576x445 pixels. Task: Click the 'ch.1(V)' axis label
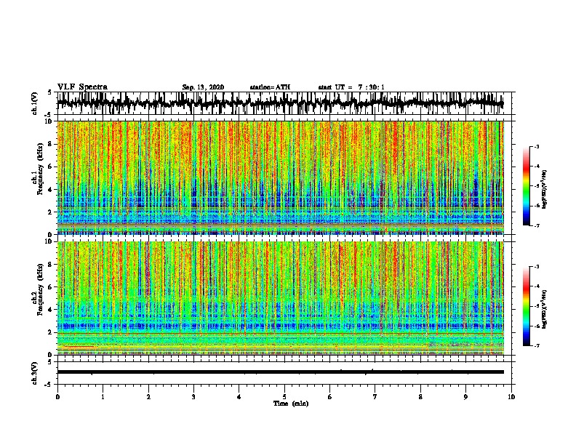34,103
